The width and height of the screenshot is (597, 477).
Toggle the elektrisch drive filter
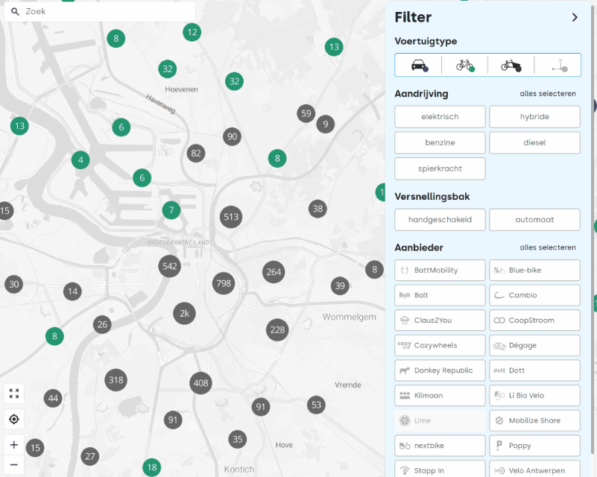(440, 117)
